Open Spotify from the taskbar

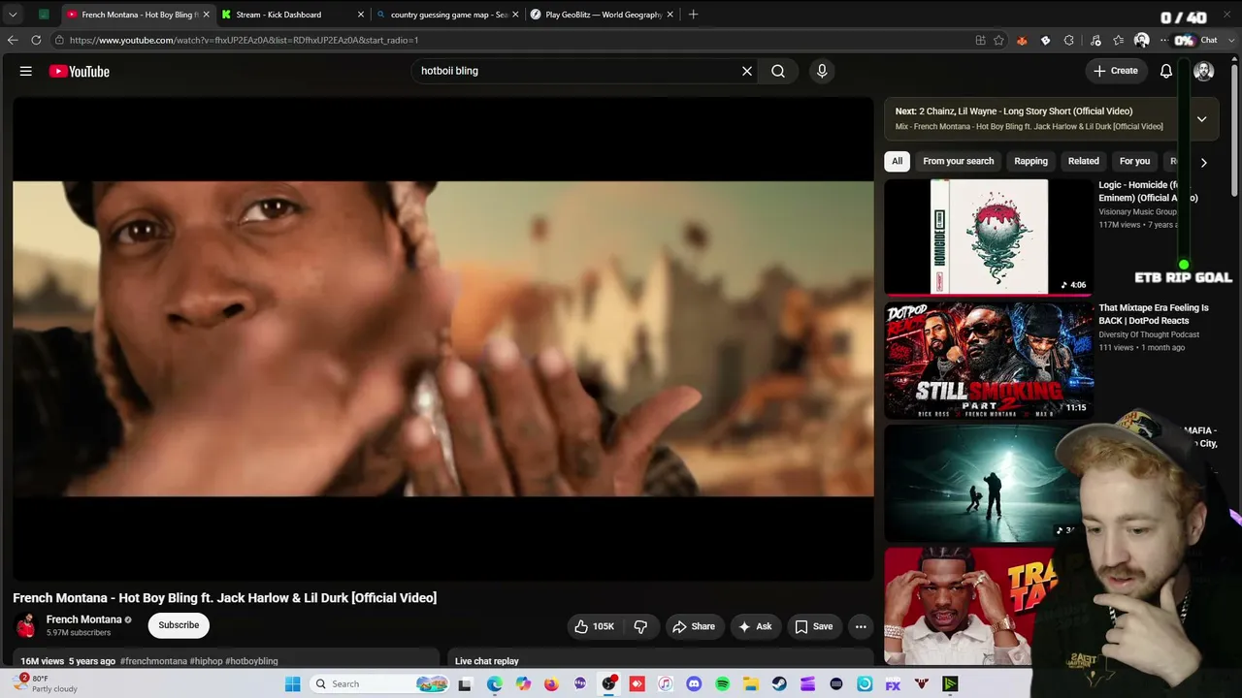tap(722, 683)
